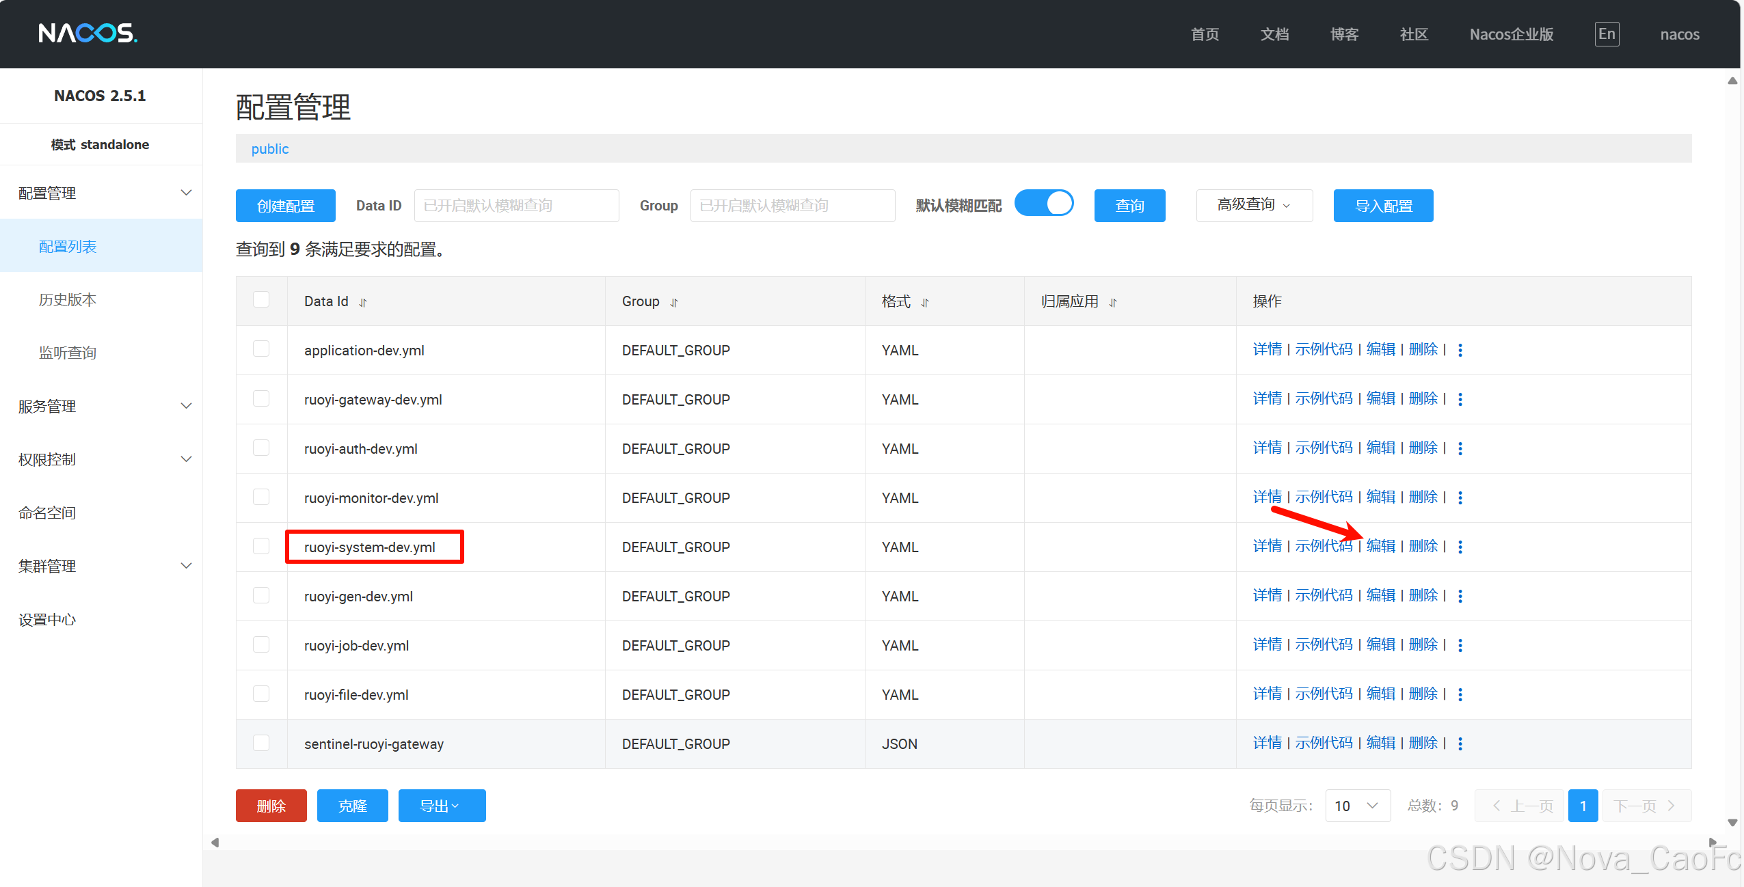This screenshot has height=887, width=1744.
Task: Click the 创建配置 button
Action: click(x=286, y=205)
